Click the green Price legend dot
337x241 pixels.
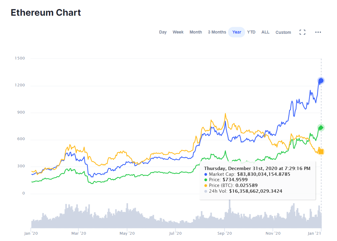[205, 180]
